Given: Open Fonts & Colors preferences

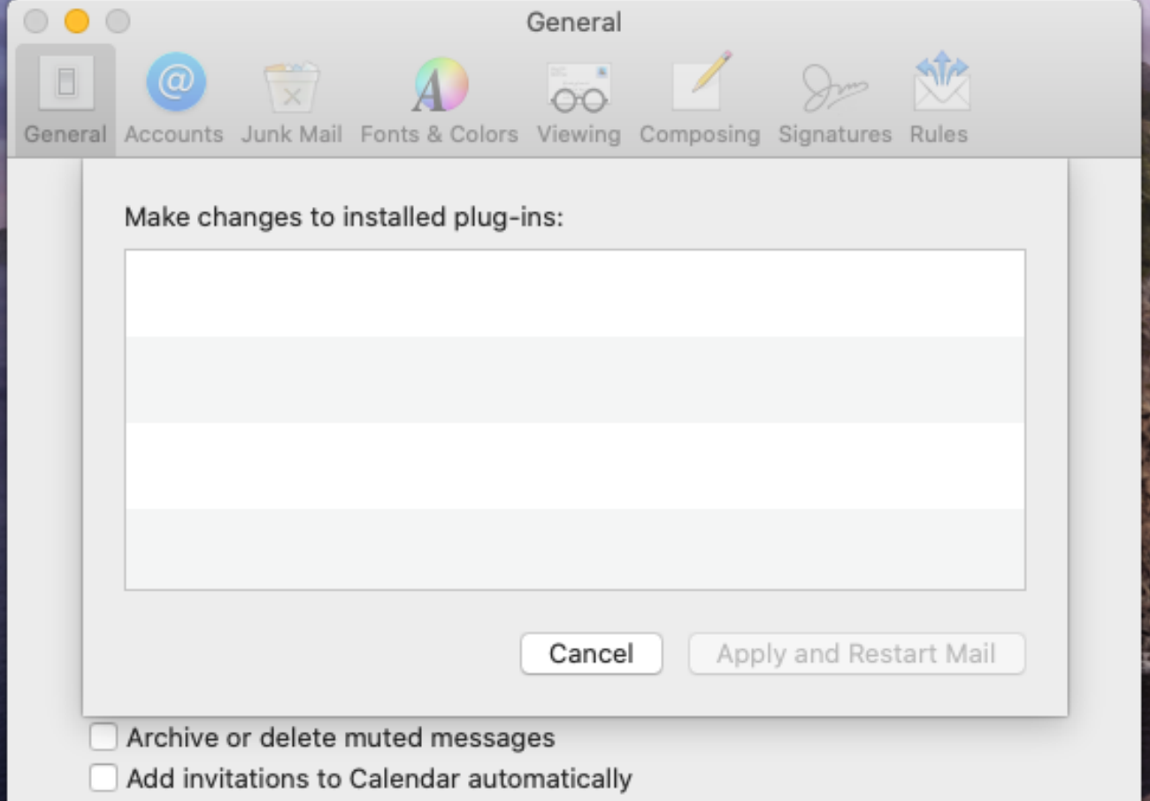Looking at the screenshot, I should pos(440,100).
